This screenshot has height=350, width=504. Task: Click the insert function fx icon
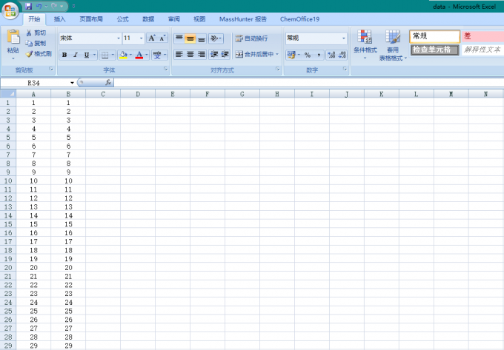(108, 83)
